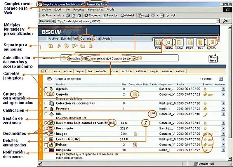
Task: Open the Portap clipboard icon
Action: click(x=179, y=42)
